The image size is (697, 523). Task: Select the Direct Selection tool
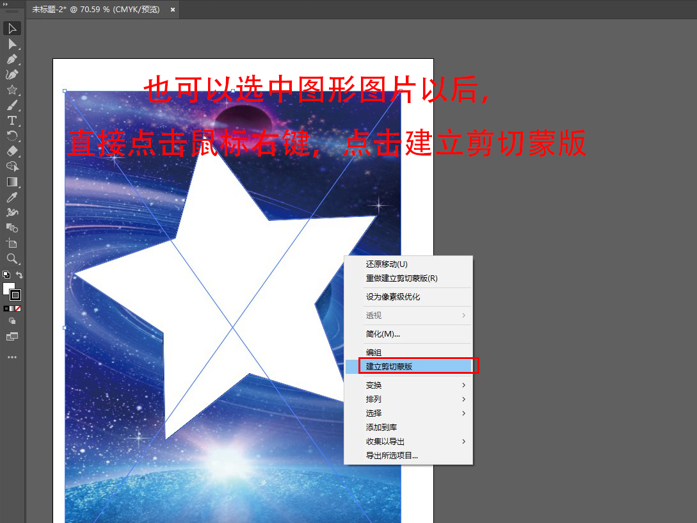(12, 44)
